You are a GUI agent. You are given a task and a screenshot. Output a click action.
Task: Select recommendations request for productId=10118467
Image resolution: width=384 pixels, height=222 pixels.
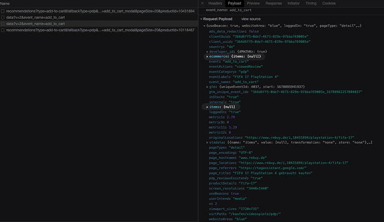click(100, 30)
